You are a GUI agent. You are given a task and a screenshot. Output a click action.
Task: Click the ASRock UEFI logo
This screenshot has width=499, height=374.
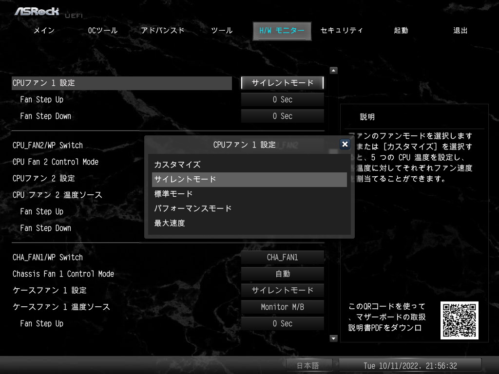click(48, 12)
